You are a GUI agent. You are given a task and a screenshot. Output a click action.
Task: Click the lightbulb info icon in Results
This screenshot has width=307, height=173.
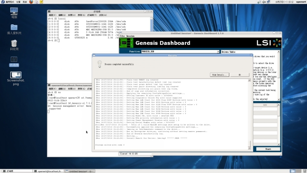(x=99, y=64)
